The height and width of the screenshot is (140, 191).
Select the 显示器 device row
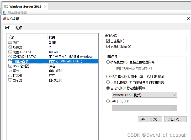point(53,80)
